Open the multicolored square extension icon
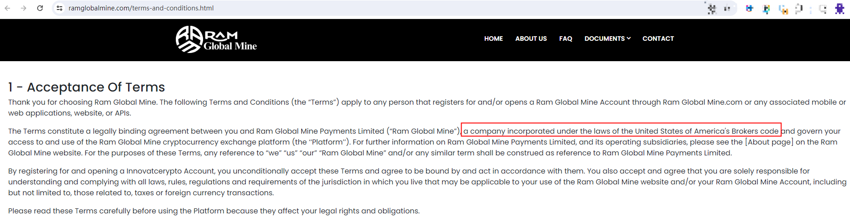Screen dimensions: 850x222 pyautogui.click(x=766, y=9)
